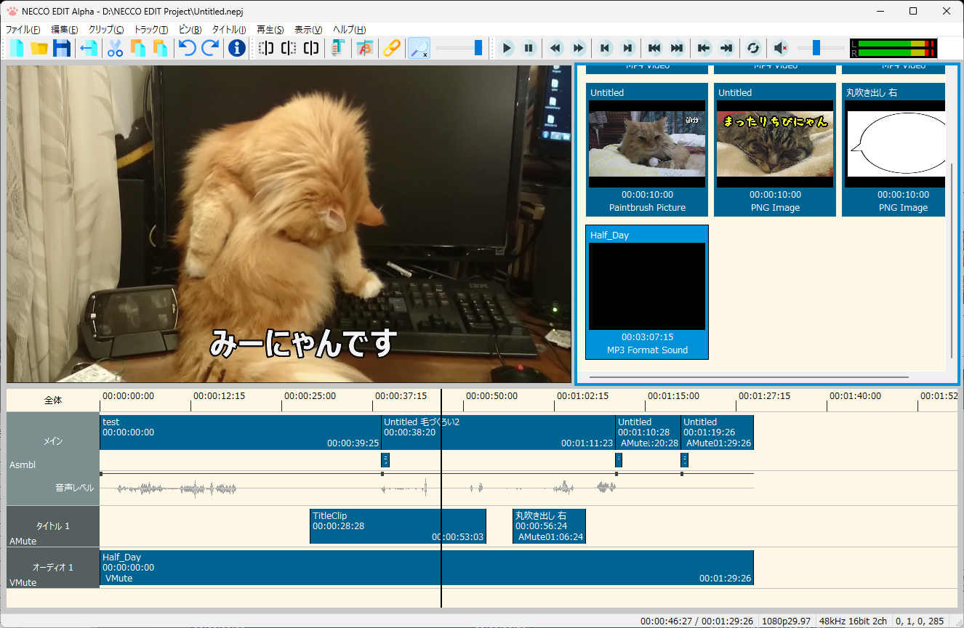Click the 00:00:50:00 mark on the ruler
The height and width of the screenshot is (628, 964).
(x=491, y=396)
